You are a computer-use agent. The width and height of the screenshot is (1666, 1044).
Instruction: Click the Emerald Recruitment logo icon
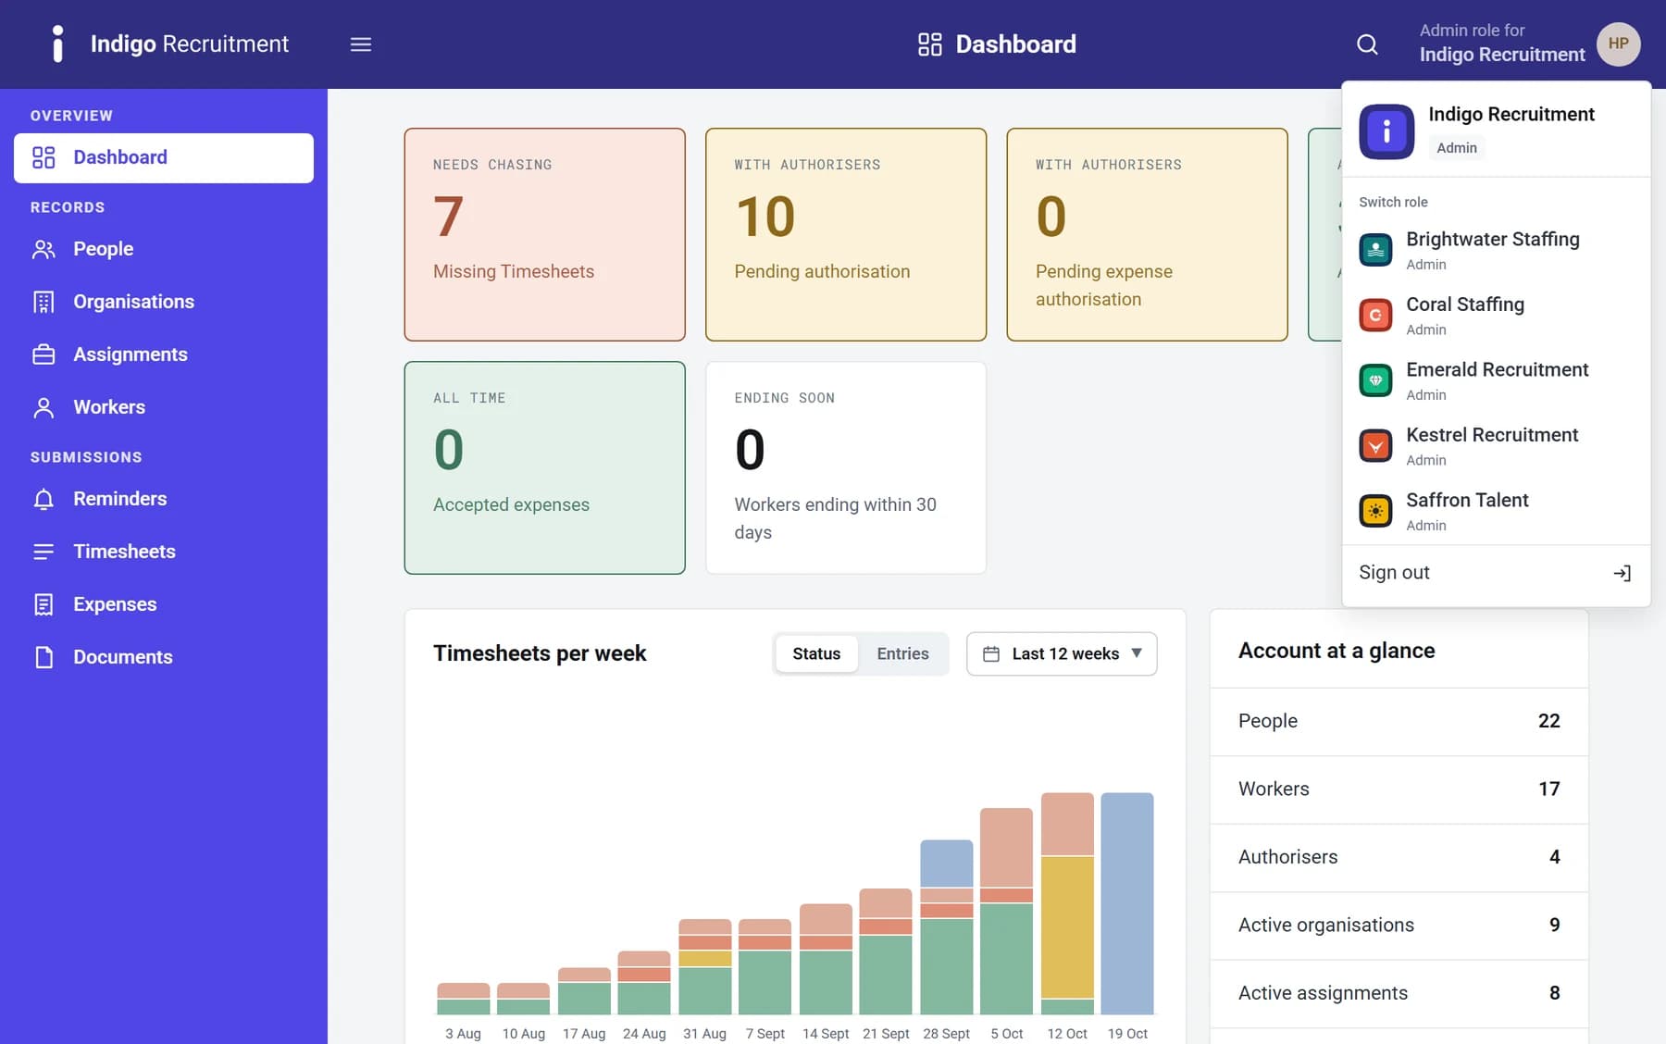(x=1375, y=380)
